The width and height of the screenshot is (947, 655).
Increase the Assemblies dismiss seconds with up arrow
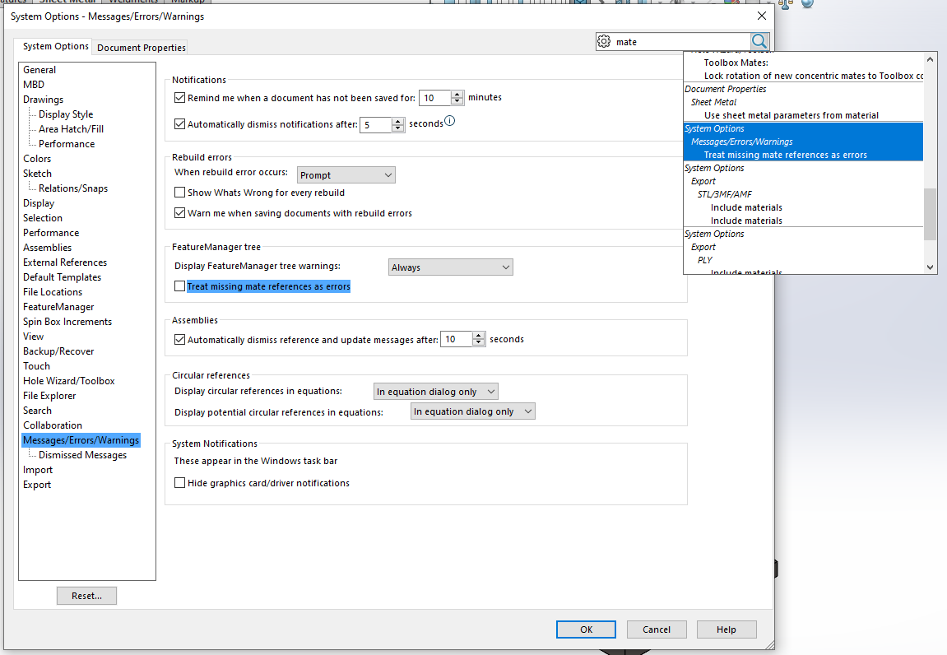point(479,335)
